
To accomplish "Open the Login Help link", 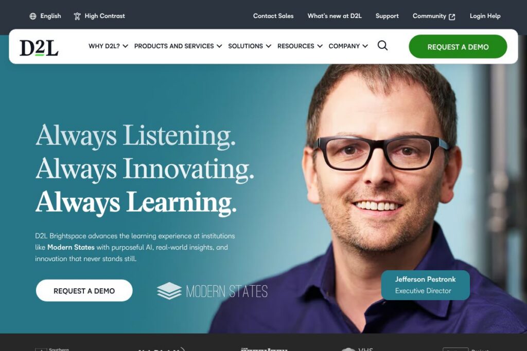I will pyautogui.click(x=485, y=16).
